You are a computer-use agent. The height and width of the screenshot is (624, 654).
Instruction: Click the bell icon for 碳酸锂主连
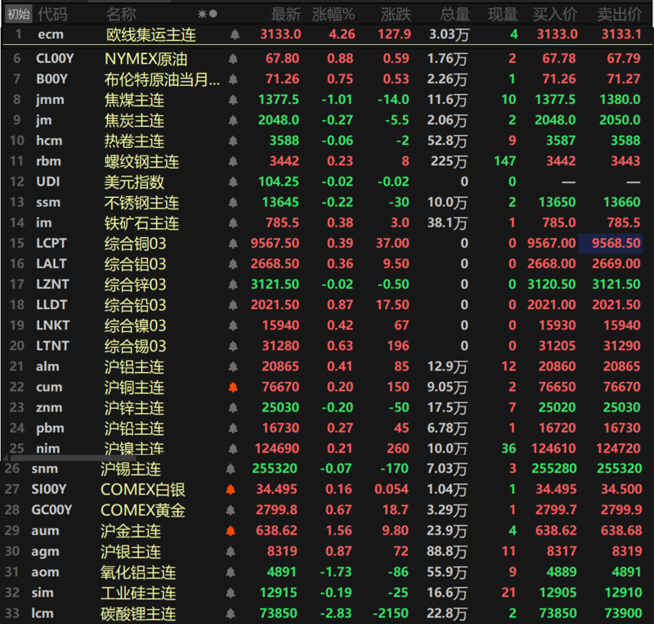coord(231,613)
